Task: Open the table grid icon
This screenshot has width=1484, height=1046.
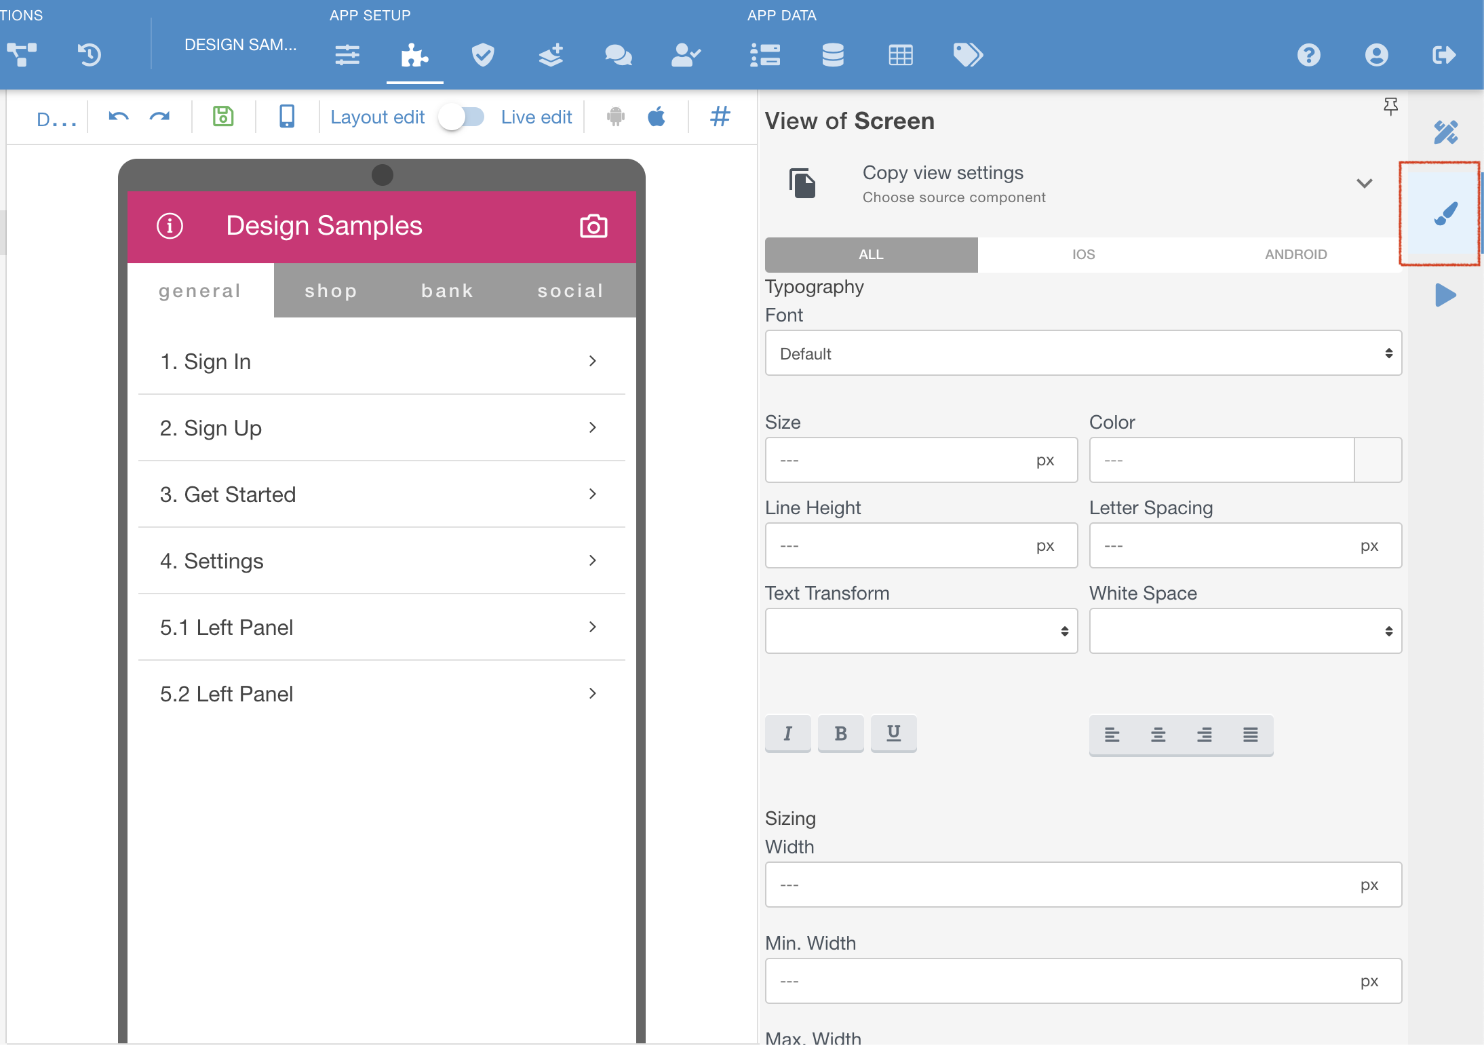Action: point(901,54)
